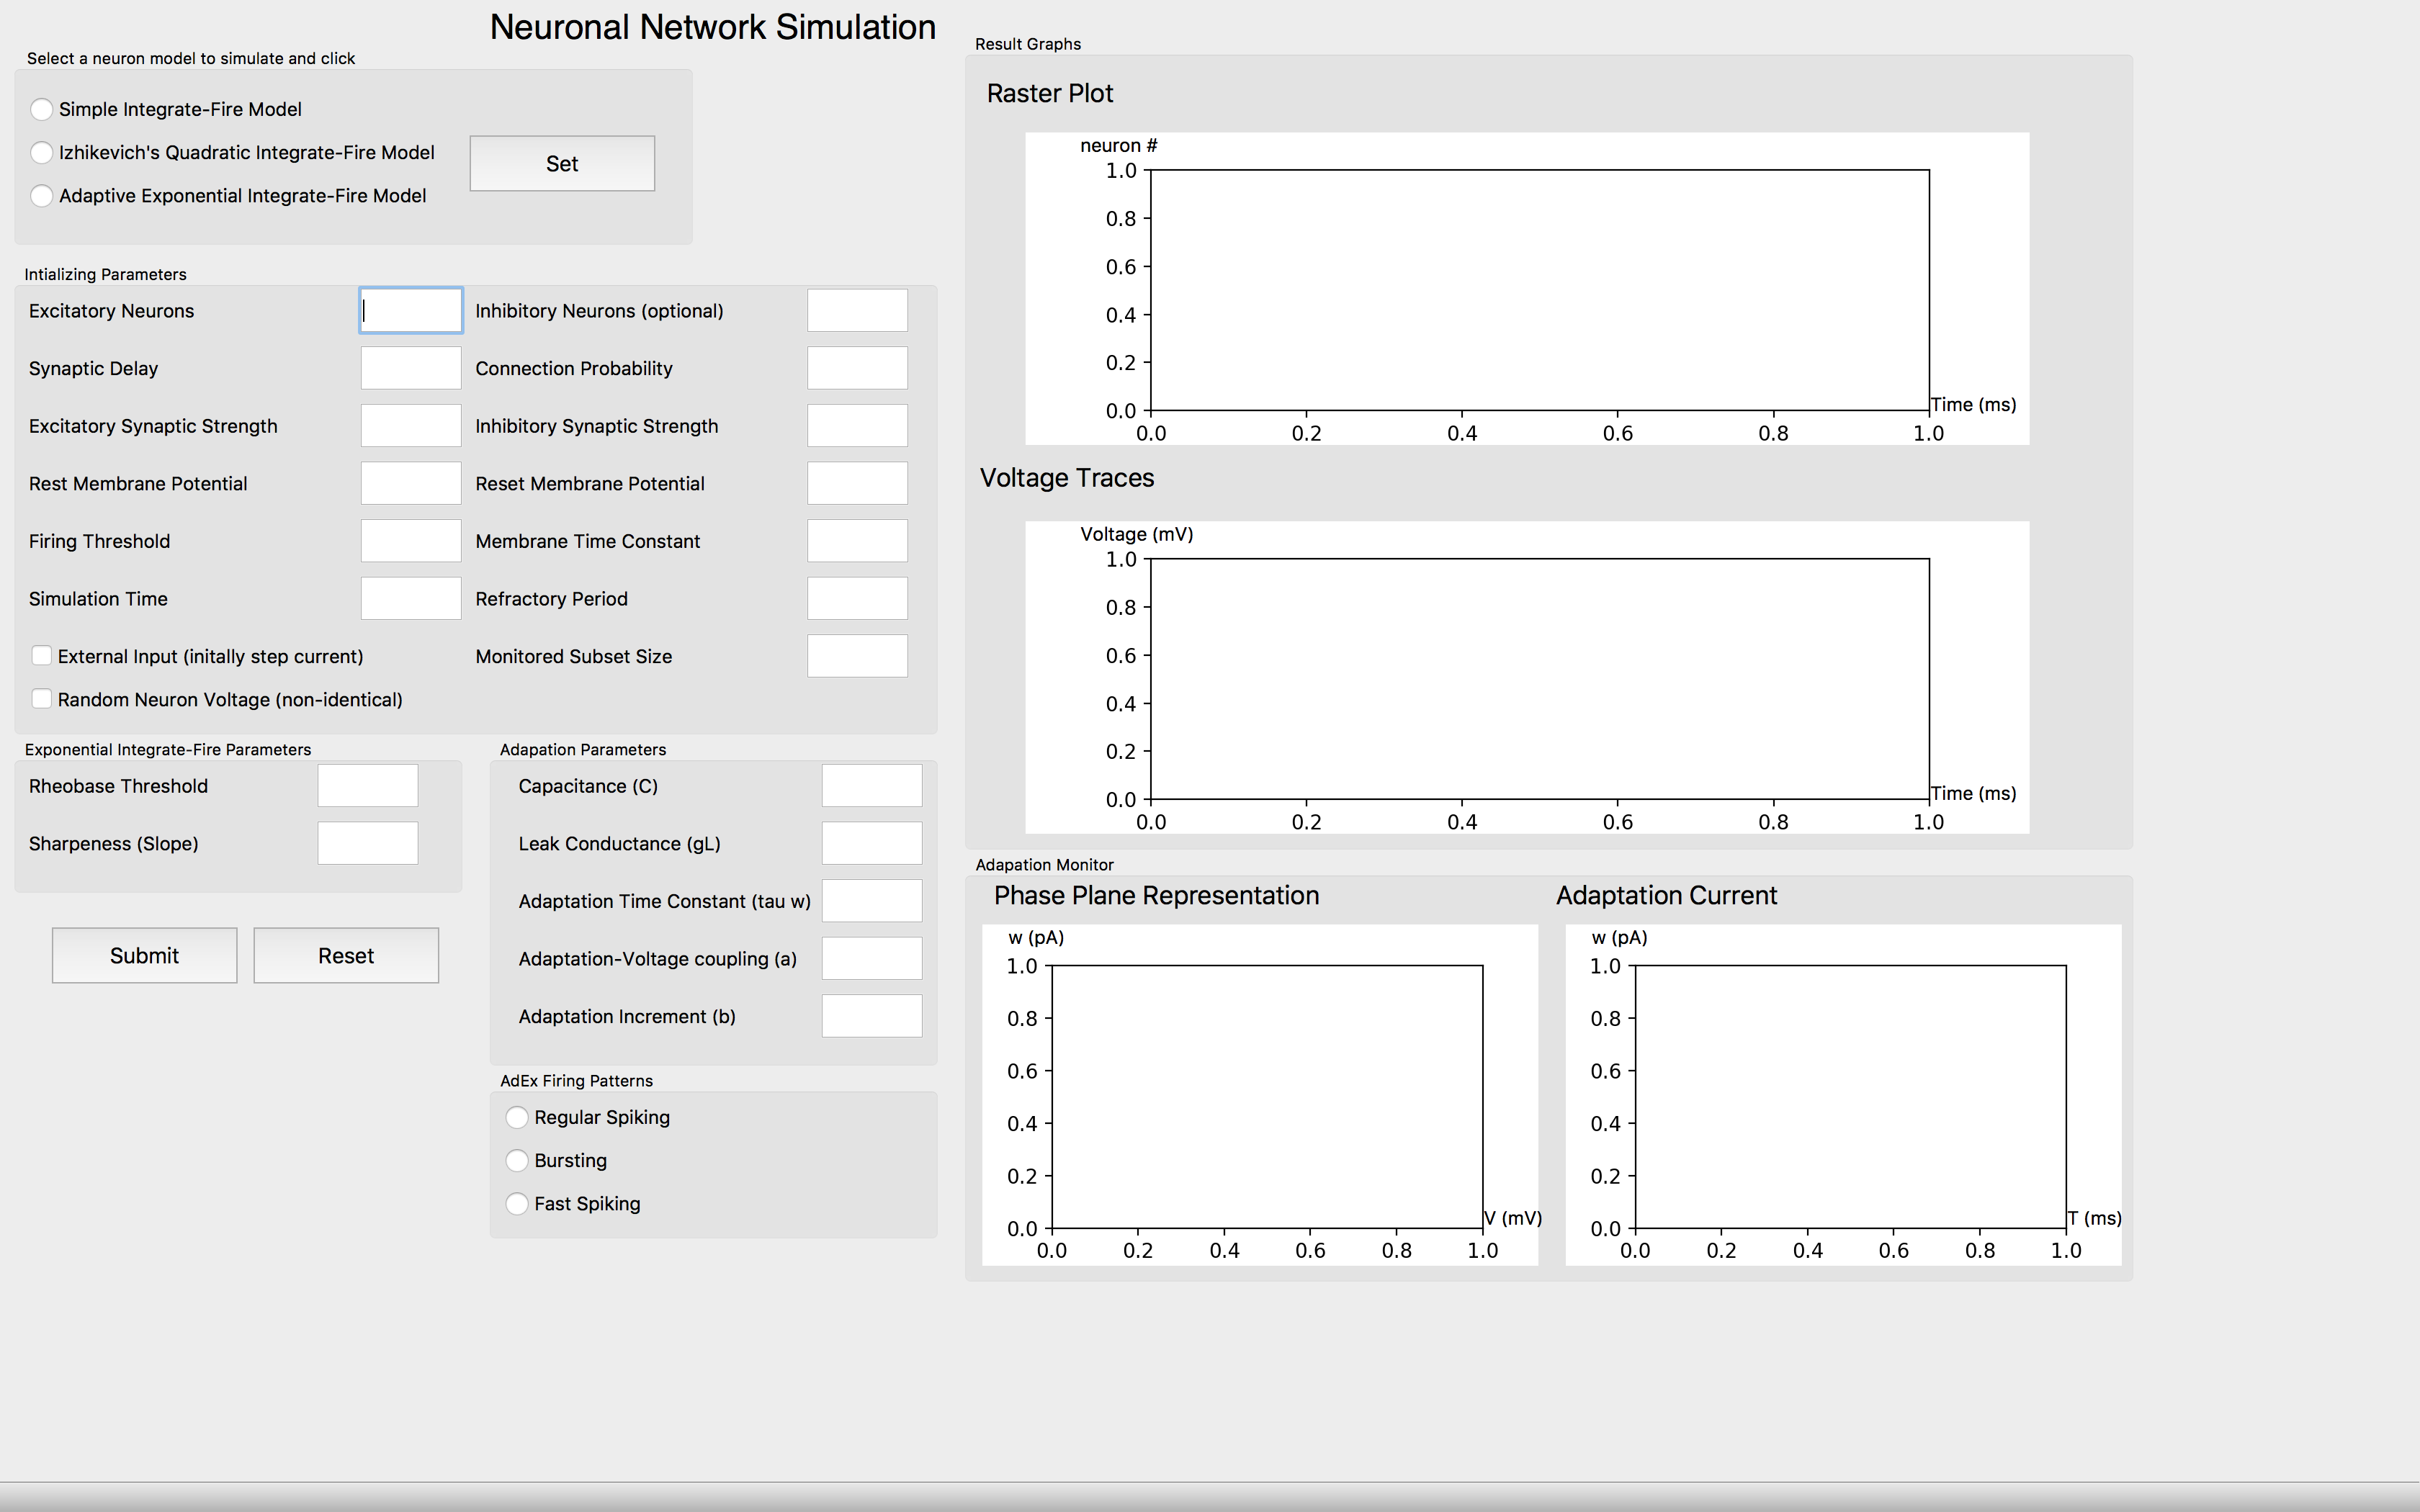Click the Phase Plane Representation plot

pyautogui.click(x=1267, y=1097)
